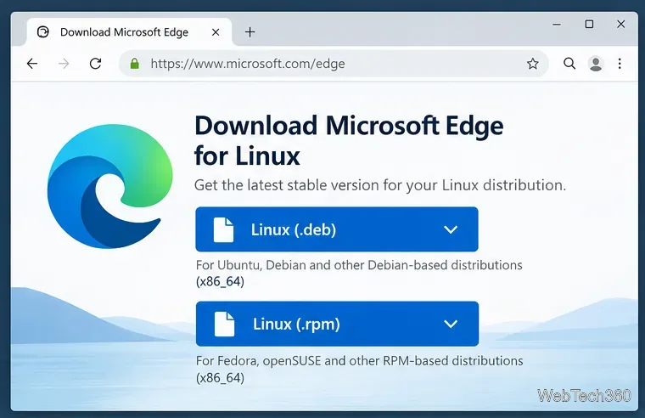The image size is (645, 418).
Task: Reload the page with refresh icon
Action: coord(95,64)
